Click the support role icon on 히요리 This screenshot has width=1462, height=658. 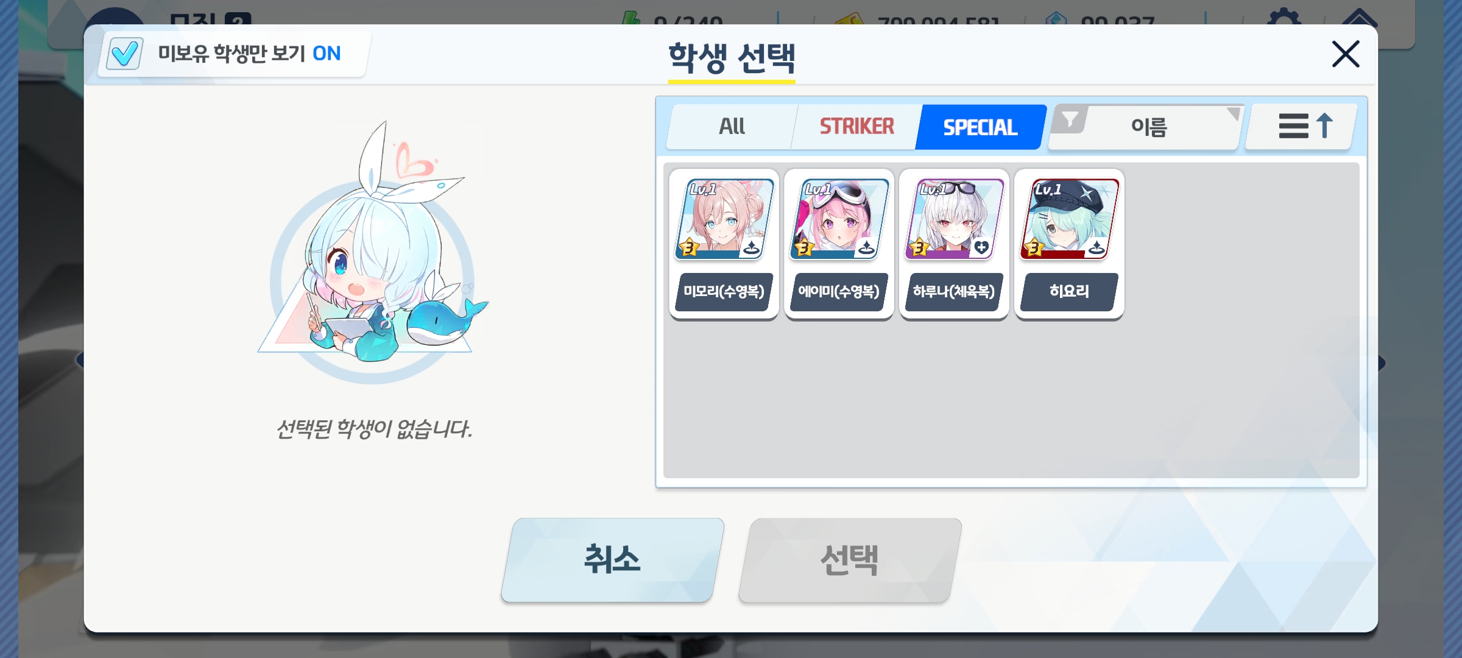tap(1096, 247)
